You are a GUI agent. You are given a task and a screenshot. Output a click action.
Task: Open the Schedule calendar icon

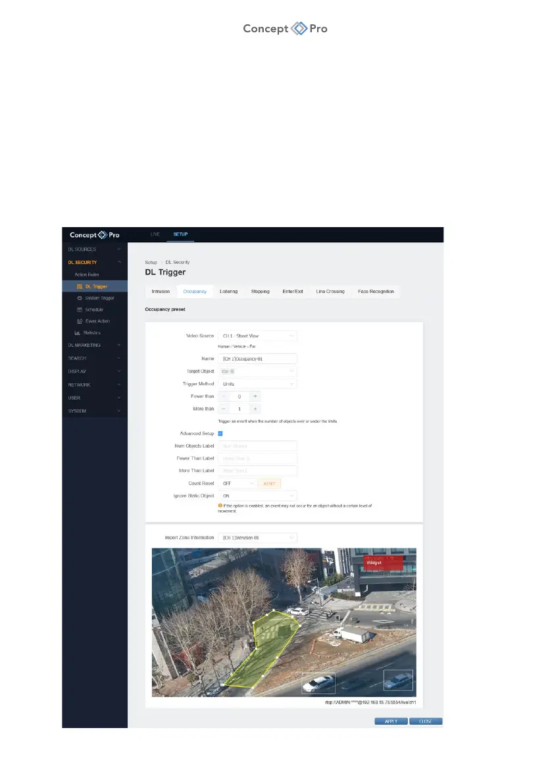click(79, 309)
